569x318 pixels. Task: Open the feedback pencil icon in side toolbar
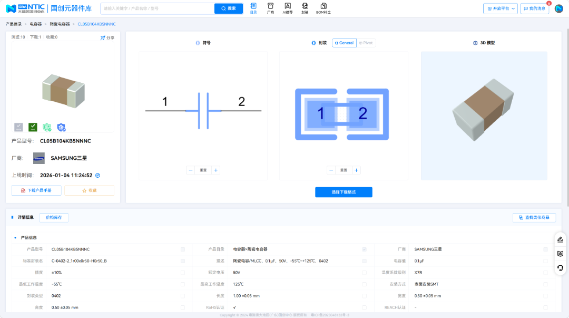click(x=560, y=239)
